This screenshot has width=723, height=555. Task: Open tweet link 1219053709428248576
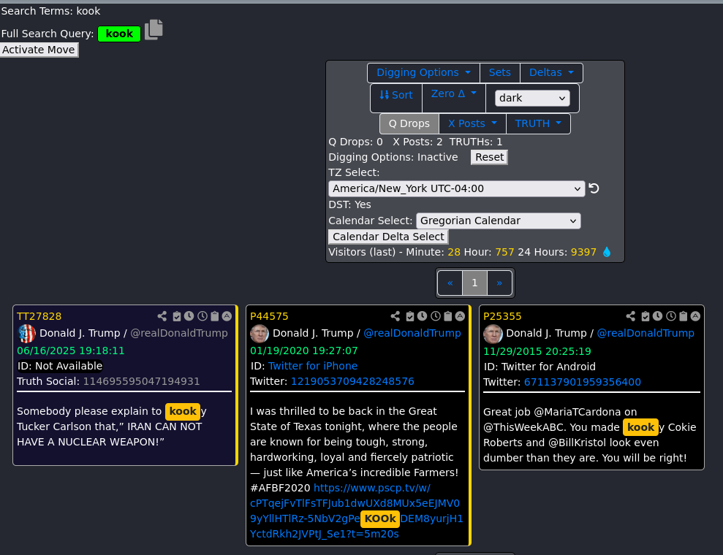tap(352, 381)
